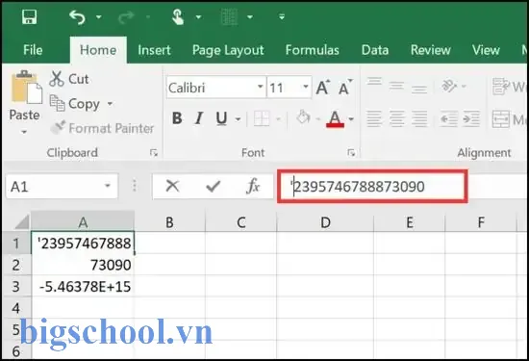
Task: Open Customize Quick Access Toolbar arrow
Action: click(x=282, y=16)
